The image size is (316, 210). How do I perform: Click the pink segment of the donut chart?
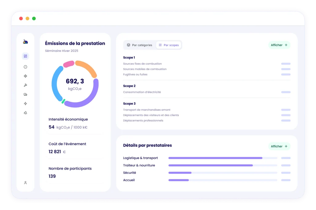[x=69, y=64]
